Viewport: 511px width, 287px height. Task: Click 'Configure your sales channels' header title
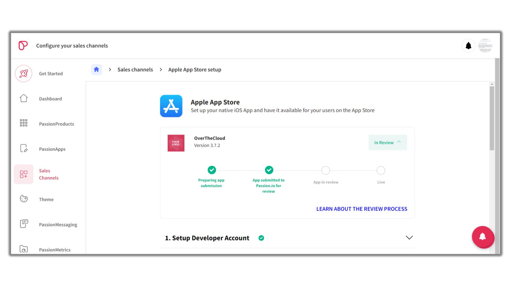(x=72, y=46)
